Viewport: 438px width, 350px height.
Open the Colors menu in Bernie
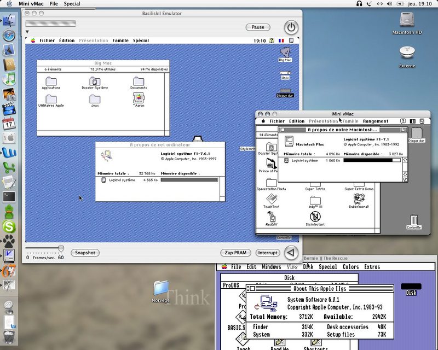pos(350,267)
